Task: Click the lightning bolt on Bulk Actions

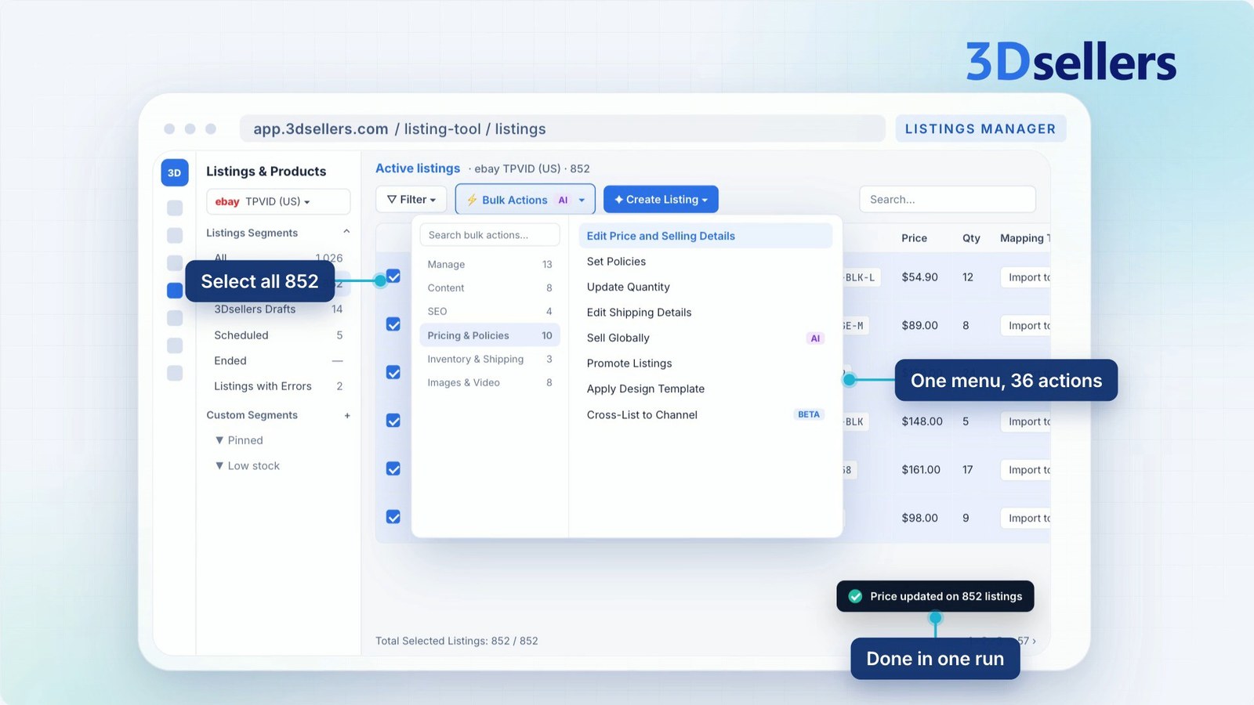Action: [472, 200]
